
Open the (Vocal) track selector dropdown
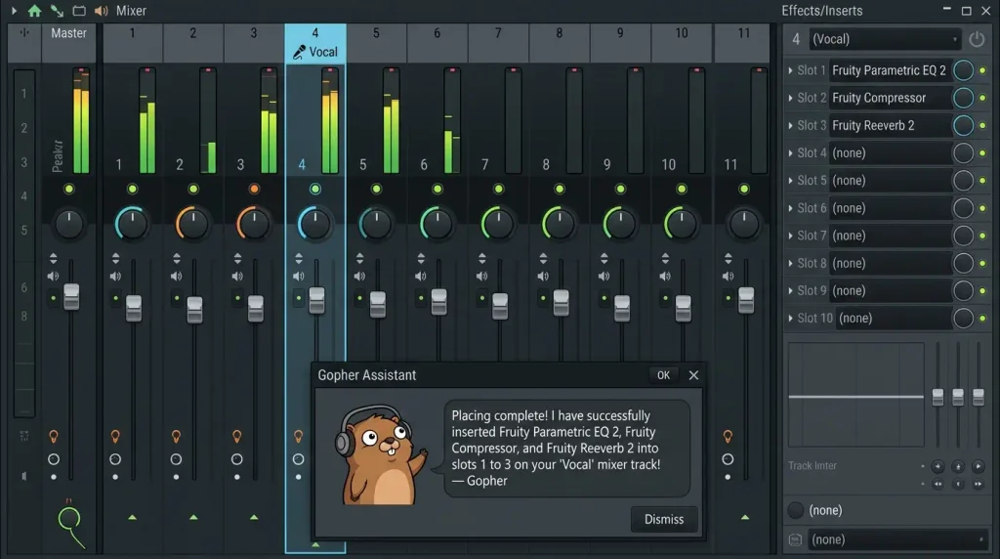[x=885, y=39]
